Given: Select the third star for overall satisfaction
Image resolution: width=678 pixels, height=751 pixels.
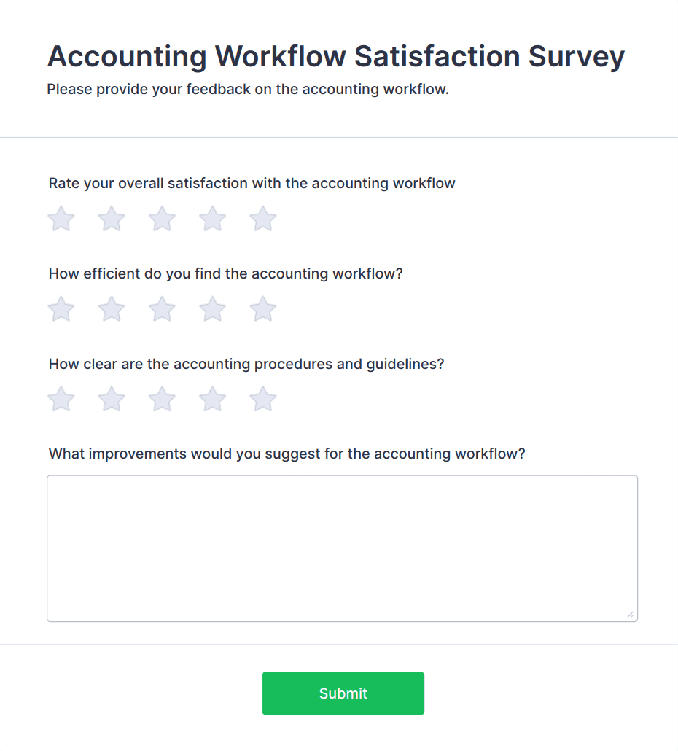Looking at the screenshot, I should pos(162,219).
